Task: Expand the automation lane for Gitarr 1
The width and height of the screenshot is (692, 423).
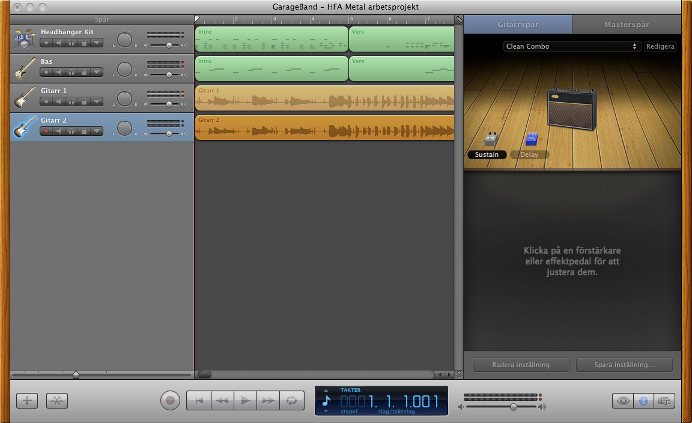Action: click(97, 102)
